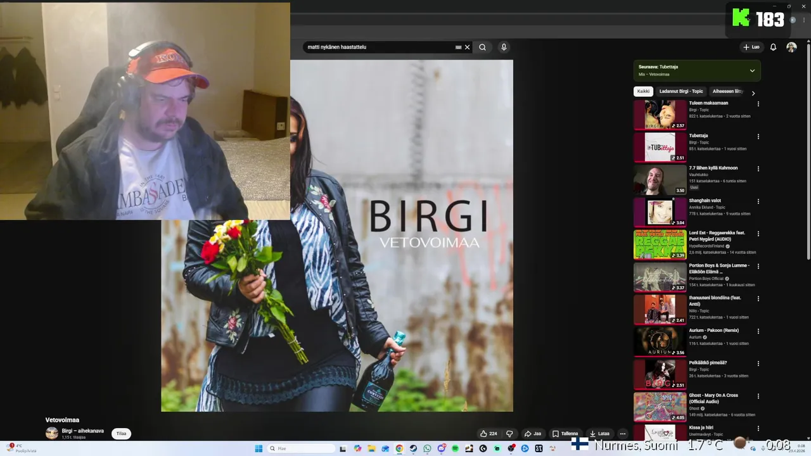Viewport: 811px width, 456px height.
Task: Like the video with 224 likes
Action: (489, 434)
